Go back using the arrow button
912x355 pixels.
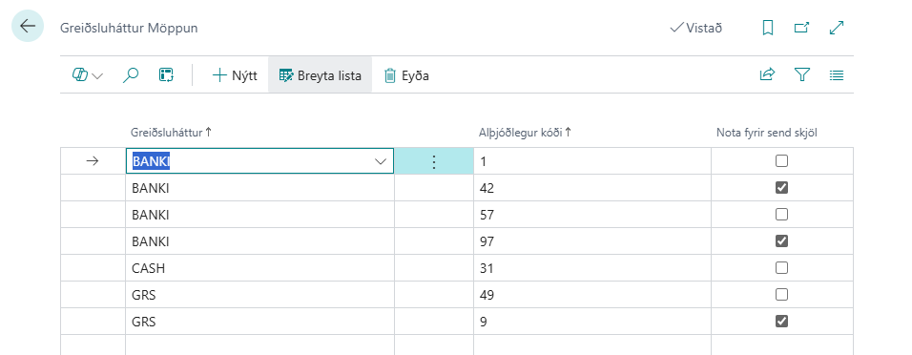tap(28, 27)
